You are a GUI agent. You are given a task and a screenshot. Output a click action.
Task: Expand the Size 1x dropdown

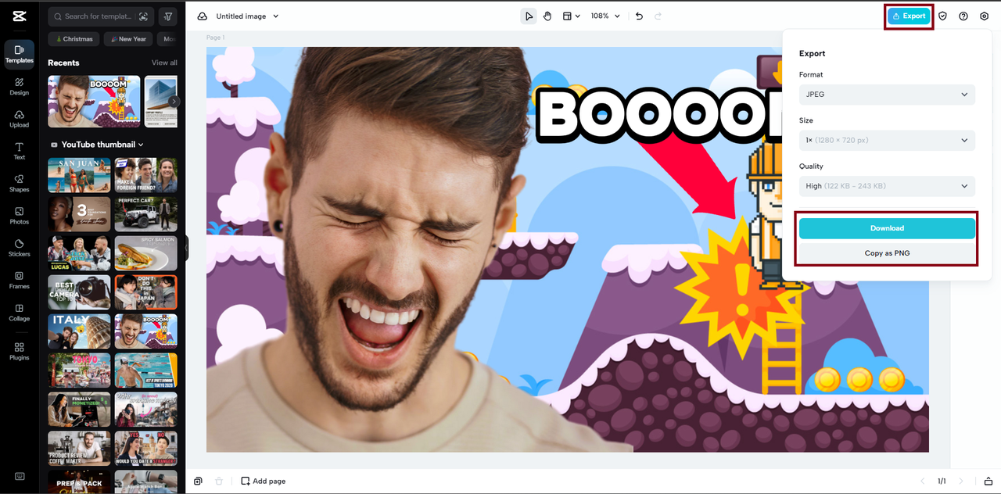pyautogui.click(x=887, y=141)
